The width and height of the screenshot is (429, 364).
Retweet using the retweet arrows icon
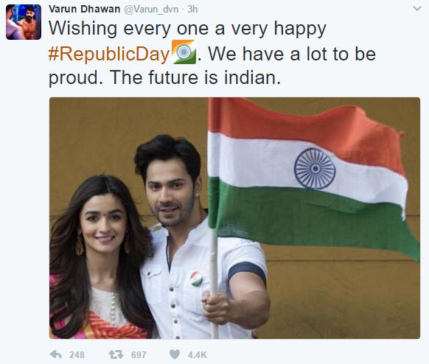(x=116, y=354)
